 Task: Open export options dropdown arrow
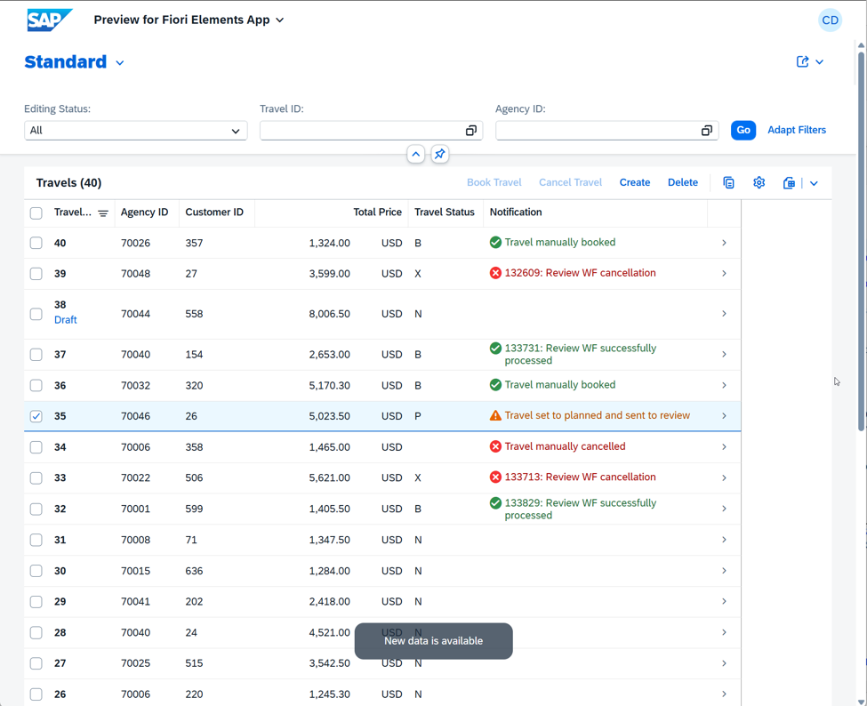click(x=814, y=183)
